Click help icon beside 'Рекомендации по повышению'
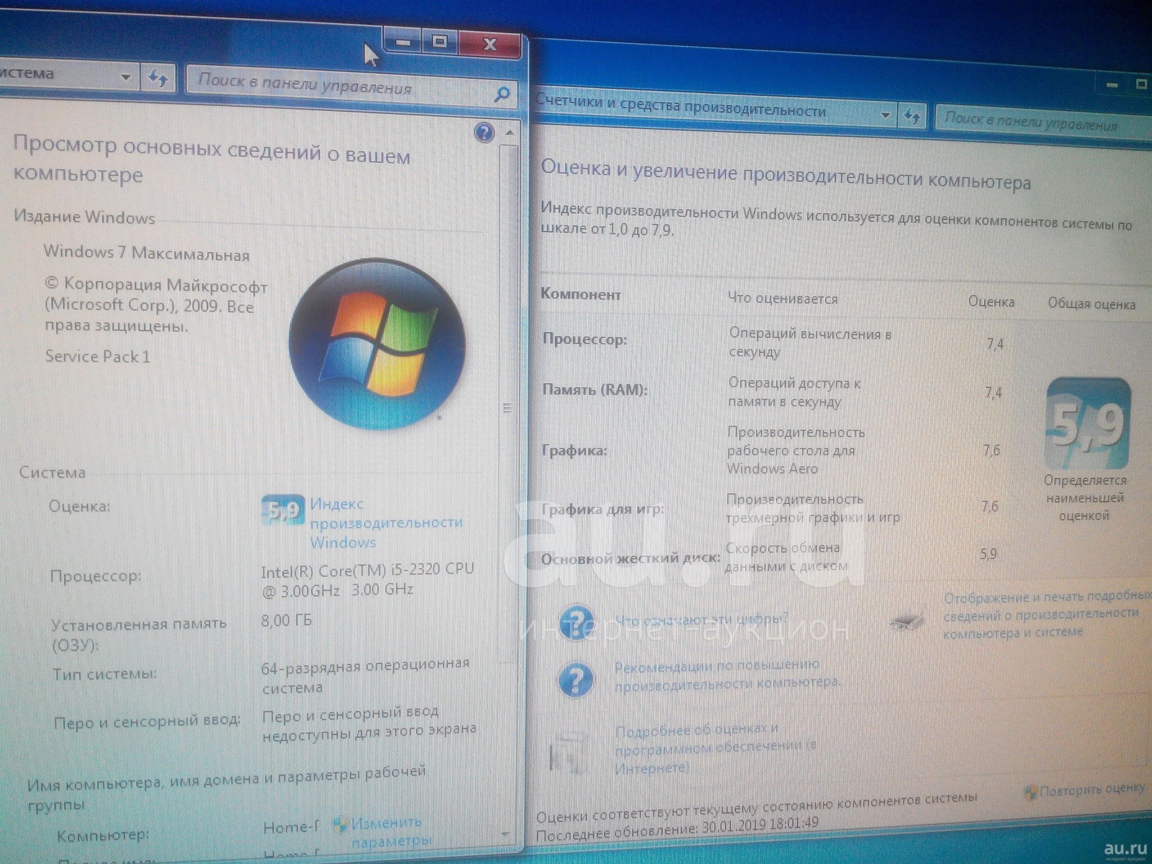The height and width of the screenshot is (864, 1152). click(x=576, y=679)
